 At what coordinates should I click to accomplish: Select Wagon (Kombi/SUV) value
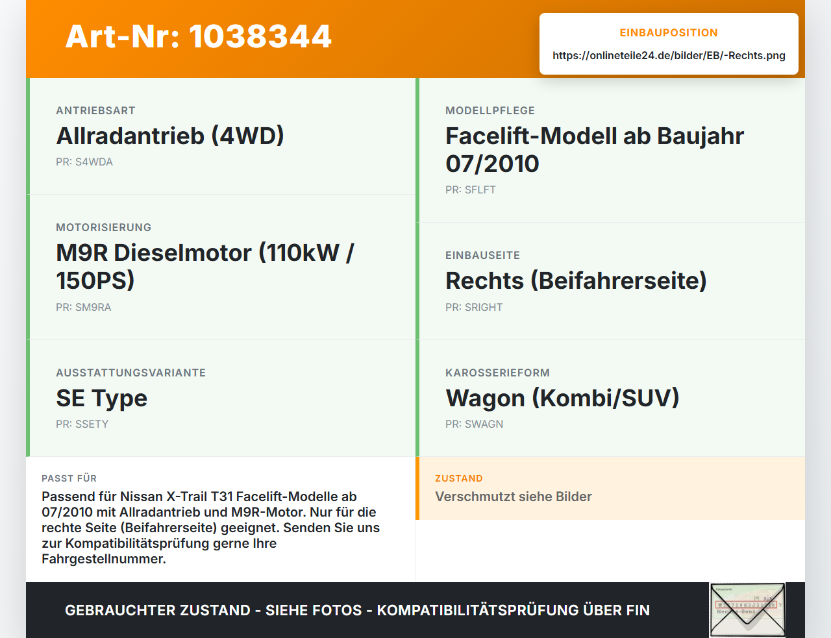point(562,398)
